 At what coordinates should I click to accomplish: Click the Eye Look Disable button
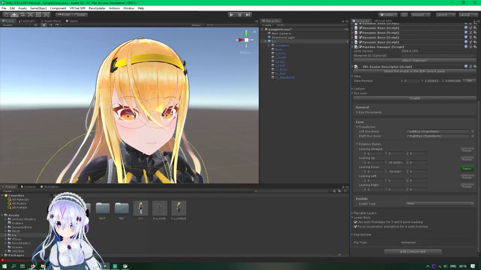point(414,98)
